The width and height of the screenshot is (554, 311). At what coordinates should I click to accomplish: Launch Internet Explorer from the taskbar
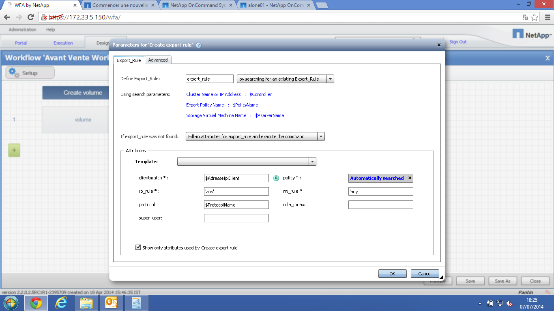point(62,303)
